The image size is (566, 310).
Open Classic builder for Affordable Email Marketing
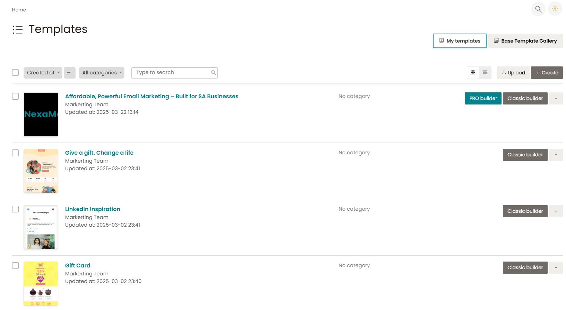tap(525, 98)
